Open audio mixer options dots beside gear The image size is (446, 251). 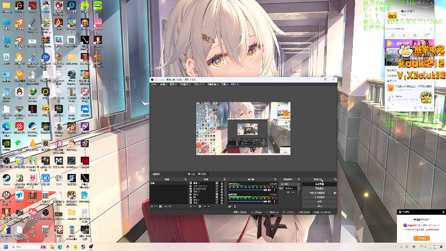[235, 206]
